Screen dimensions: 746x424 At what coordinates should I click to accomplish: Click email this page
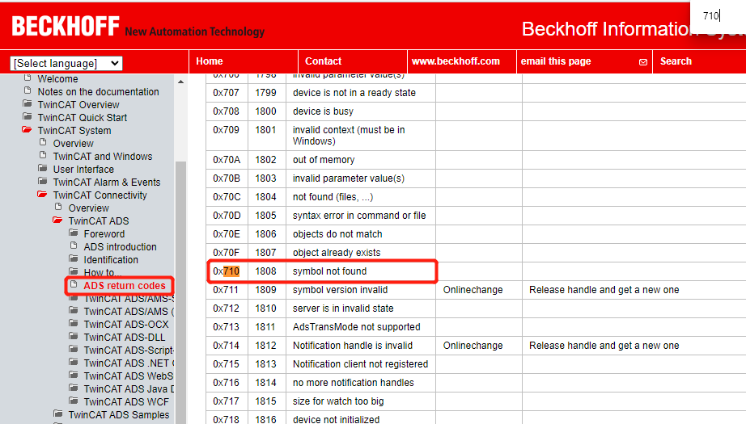coord(556,61)
